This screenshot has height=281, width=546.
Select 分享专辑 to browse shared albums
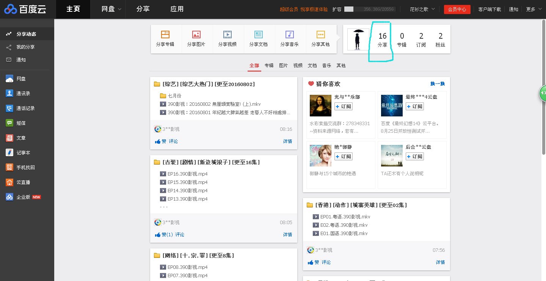pos(166,39)
